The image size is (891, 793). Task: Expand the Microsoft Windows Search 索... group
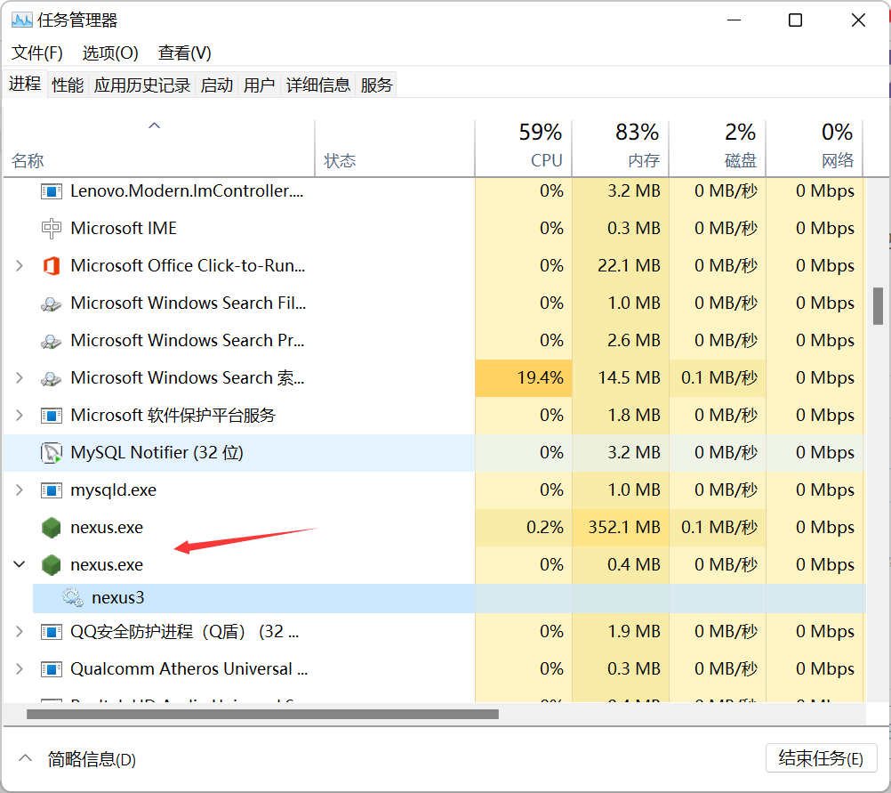click(20, 377)
